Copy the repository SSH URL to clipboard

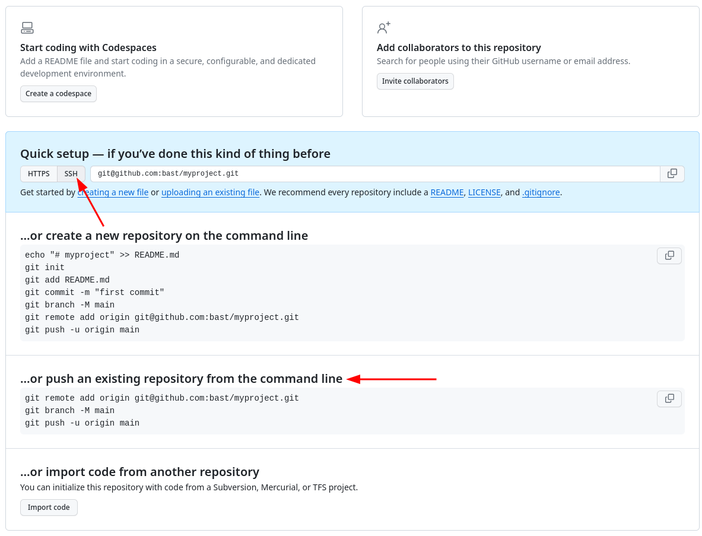point(672,174)
